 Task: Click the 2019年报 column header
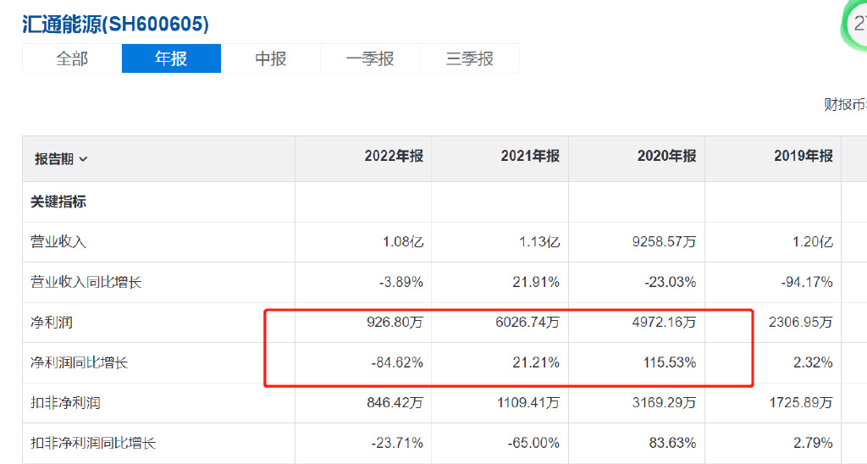click(803, 157)
